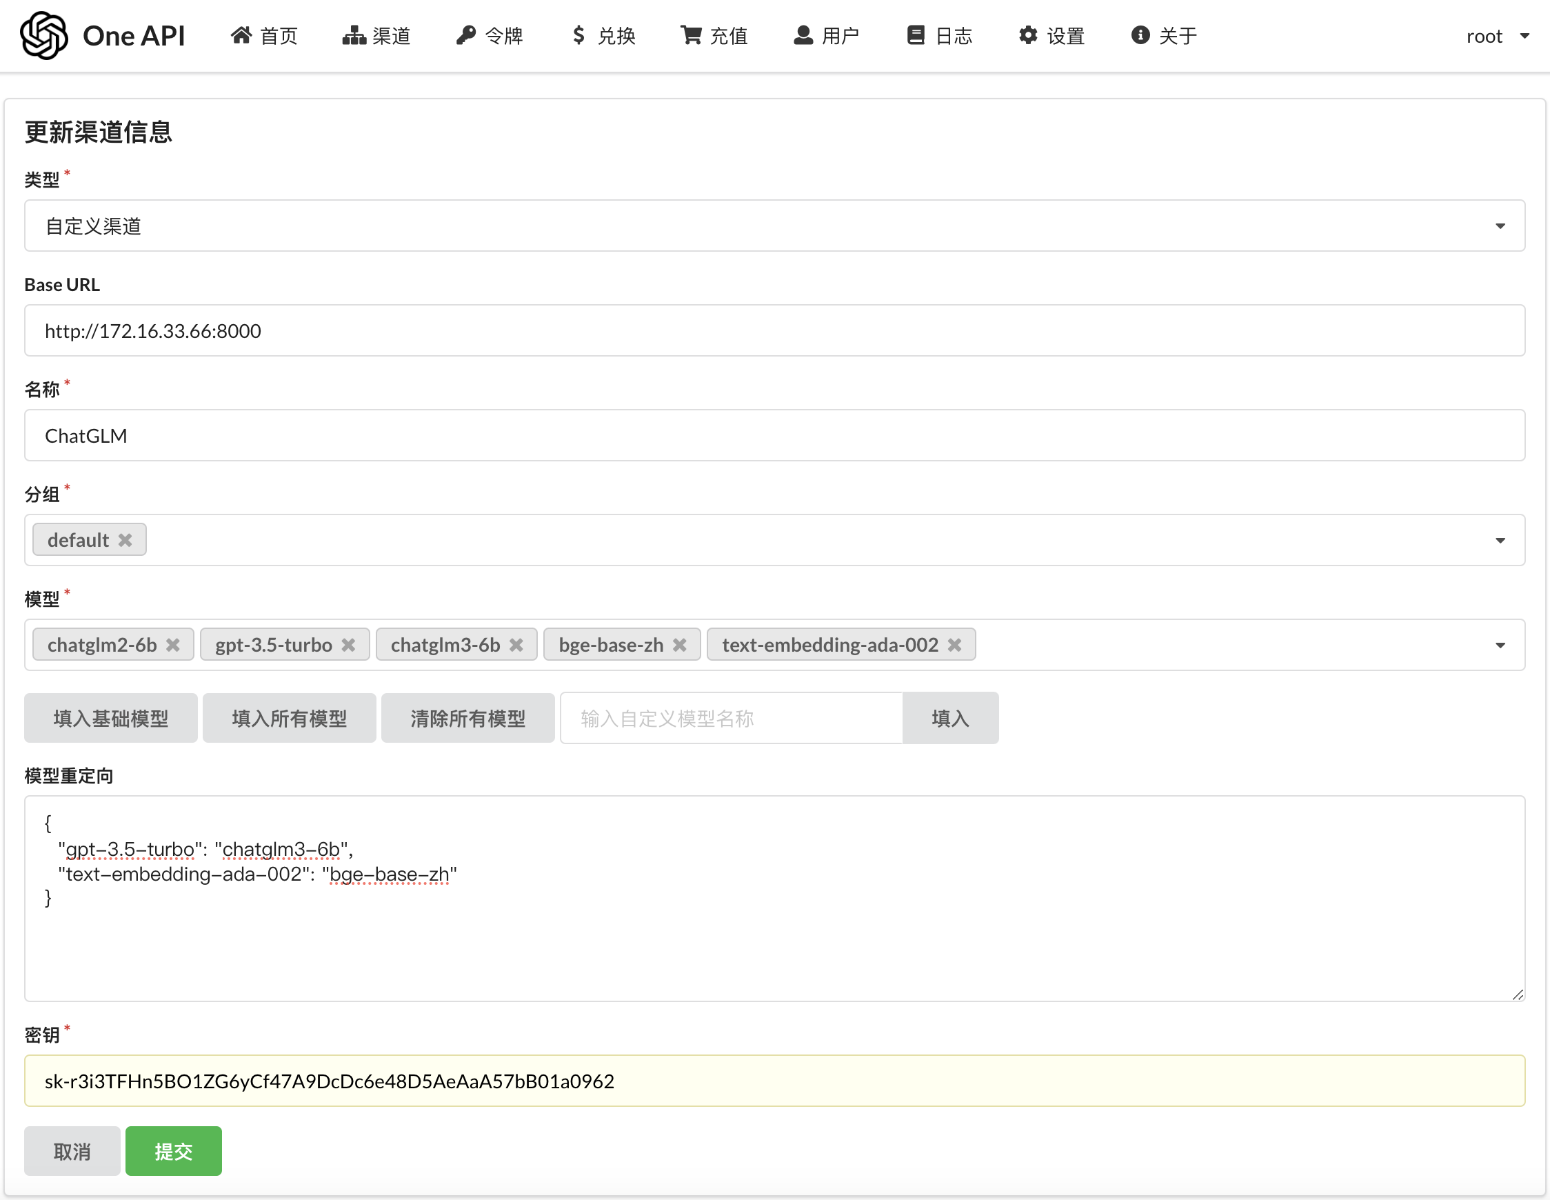Expand the 模型 models dropdown arrow
The height and width of the screenshot is (1200, 1550).
tap(1500, 646)
